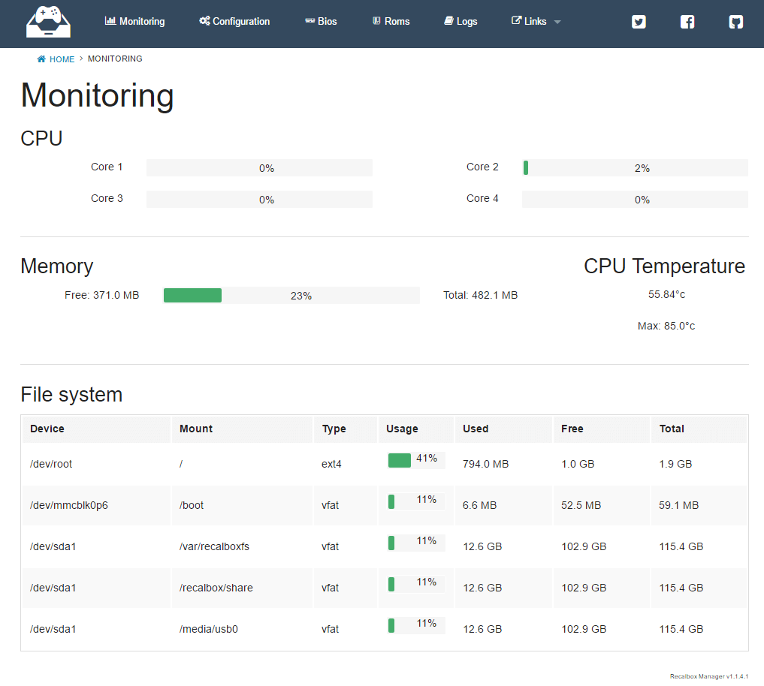Click the book icon beside Logs
The height and width of the screenshot is (686, 764).
(x=448, y=21)
